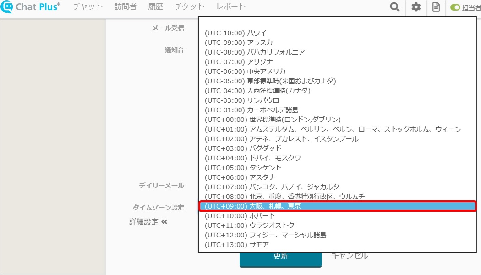This screenshot has height=275, width=481.
Task: Open the 履歴 menu
Action: (156, 6)
